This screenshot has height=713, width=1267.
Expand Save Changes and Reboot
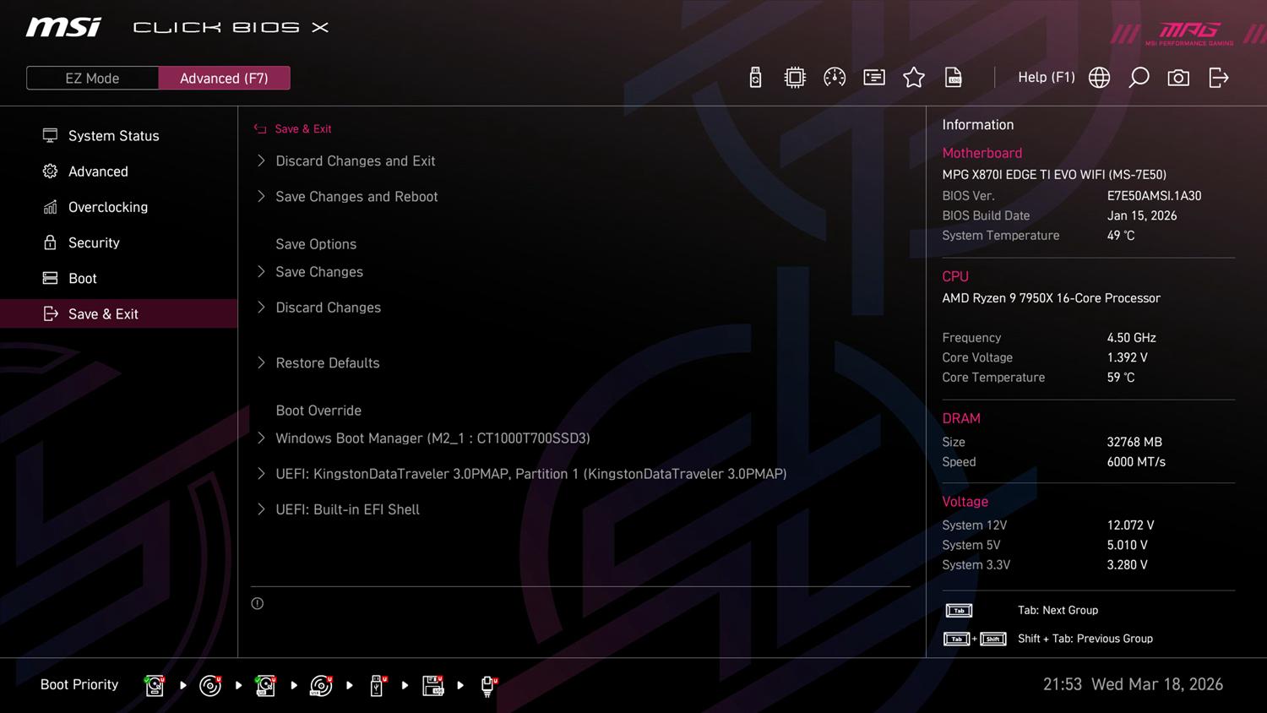point(356,196)
